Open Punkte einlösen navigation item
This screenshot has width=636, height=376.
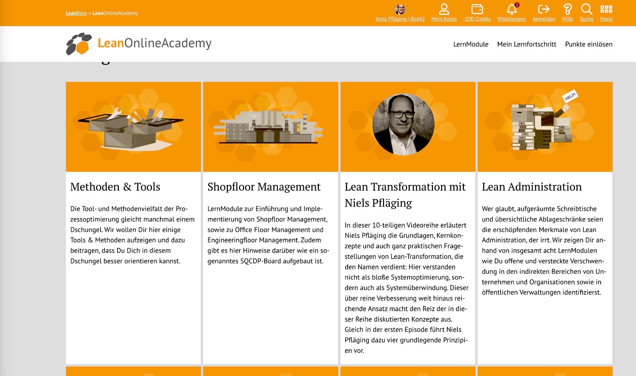588,44
